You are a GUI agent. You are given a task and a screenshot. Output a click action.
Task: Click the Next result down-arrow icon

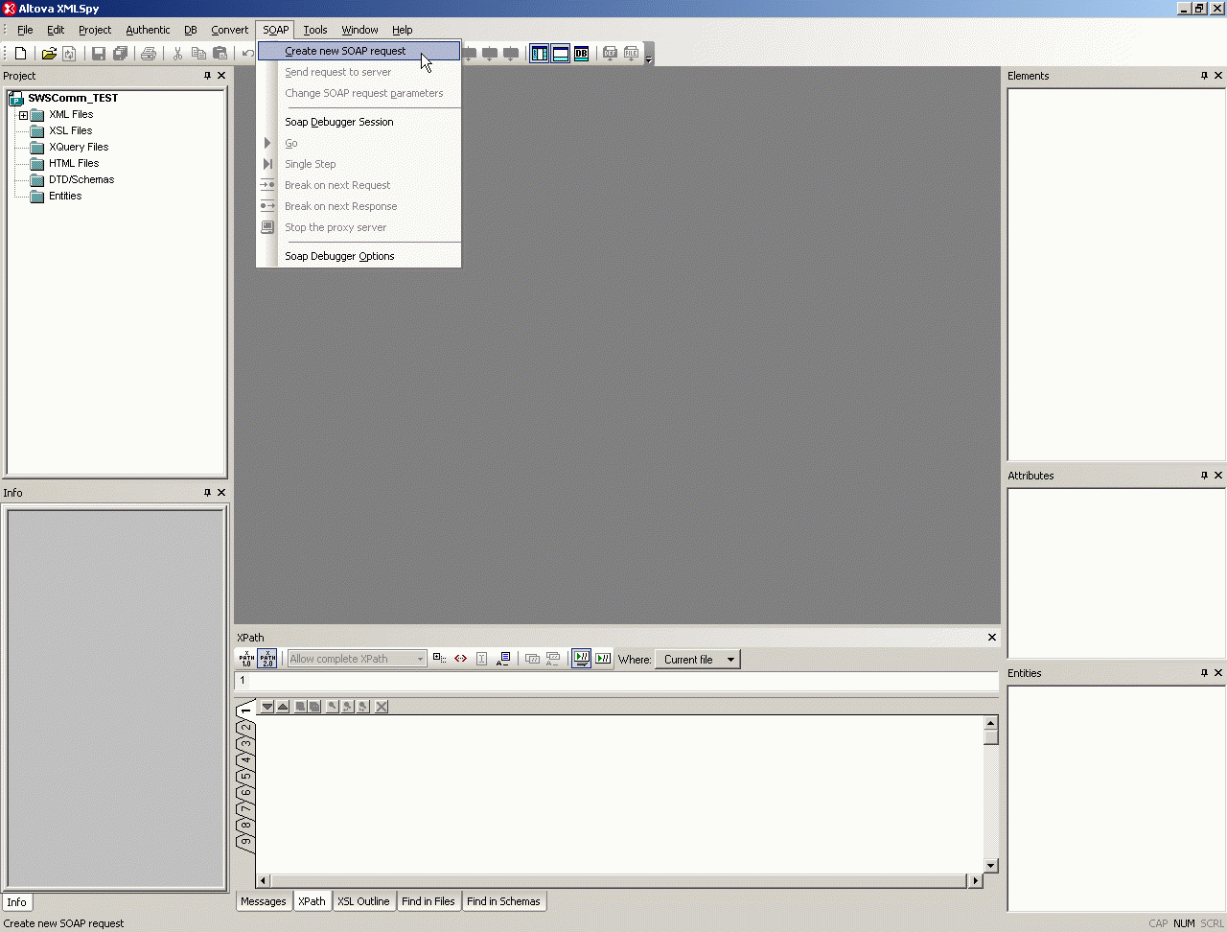coord(267,707)
